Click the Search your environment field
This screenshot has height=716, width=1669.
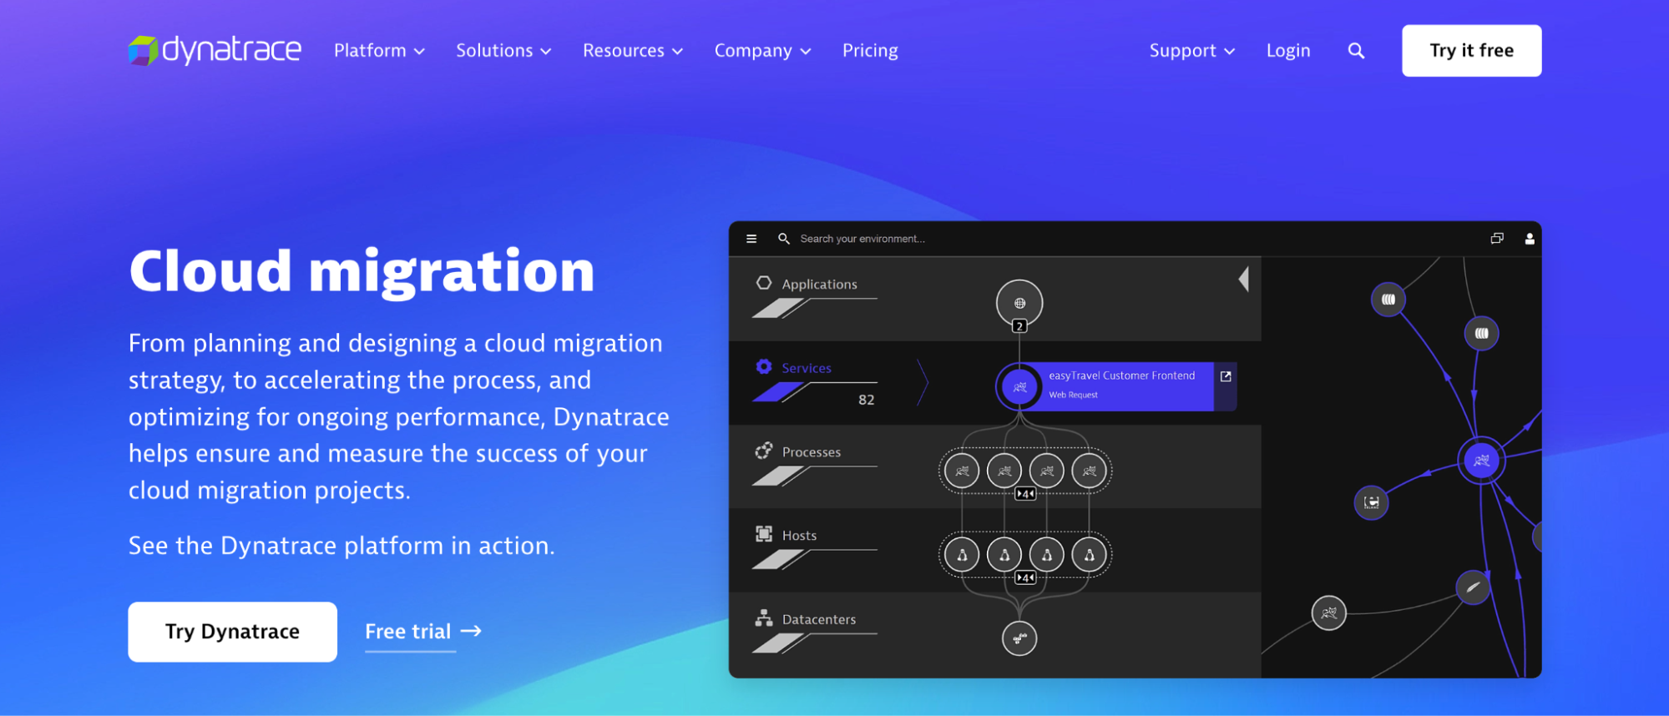[x=862, y=239]
